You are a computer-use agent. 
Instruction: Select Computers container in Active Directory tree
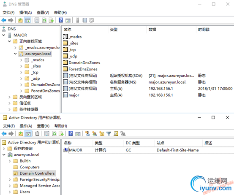coord(27,167)
